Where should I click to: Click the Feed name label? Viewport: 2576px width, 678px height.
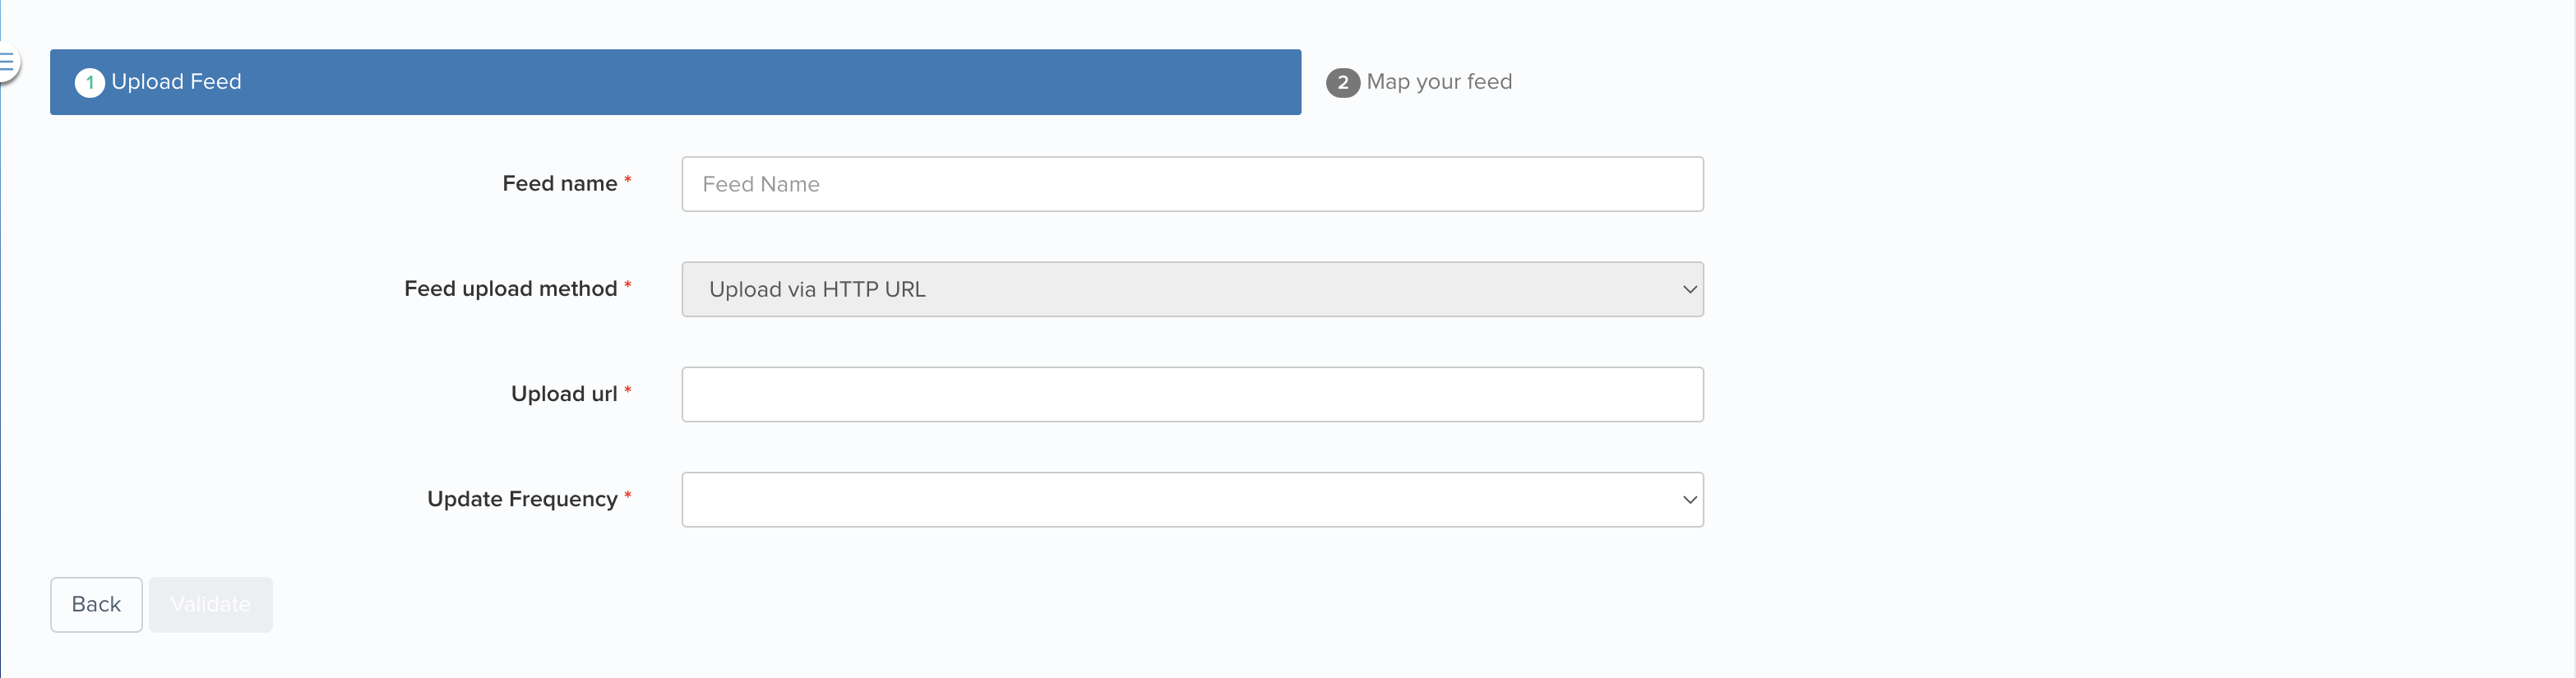coord(560,183)
